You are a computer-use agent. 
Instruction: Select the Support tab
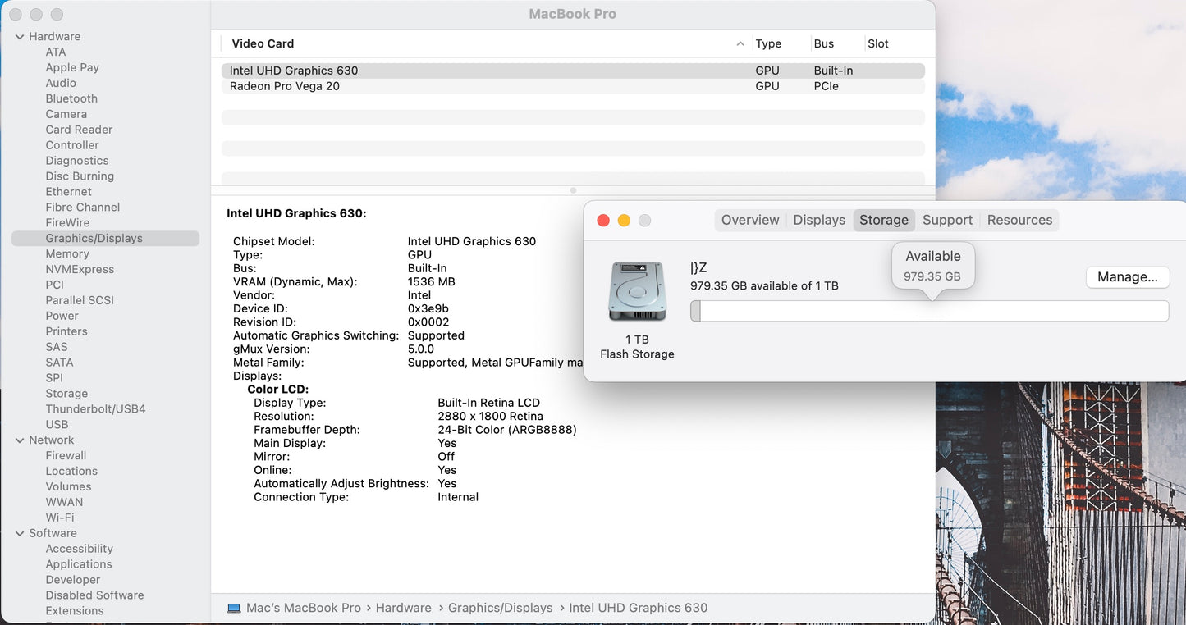[x=947, y=220]
